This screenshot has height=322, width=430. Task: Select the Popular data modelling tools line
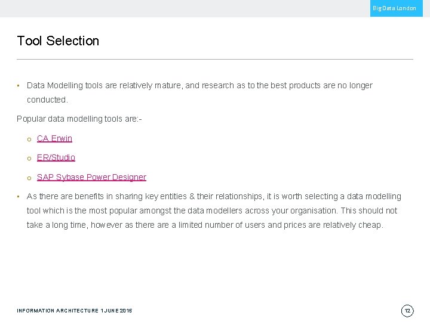(x=79, y=119)
